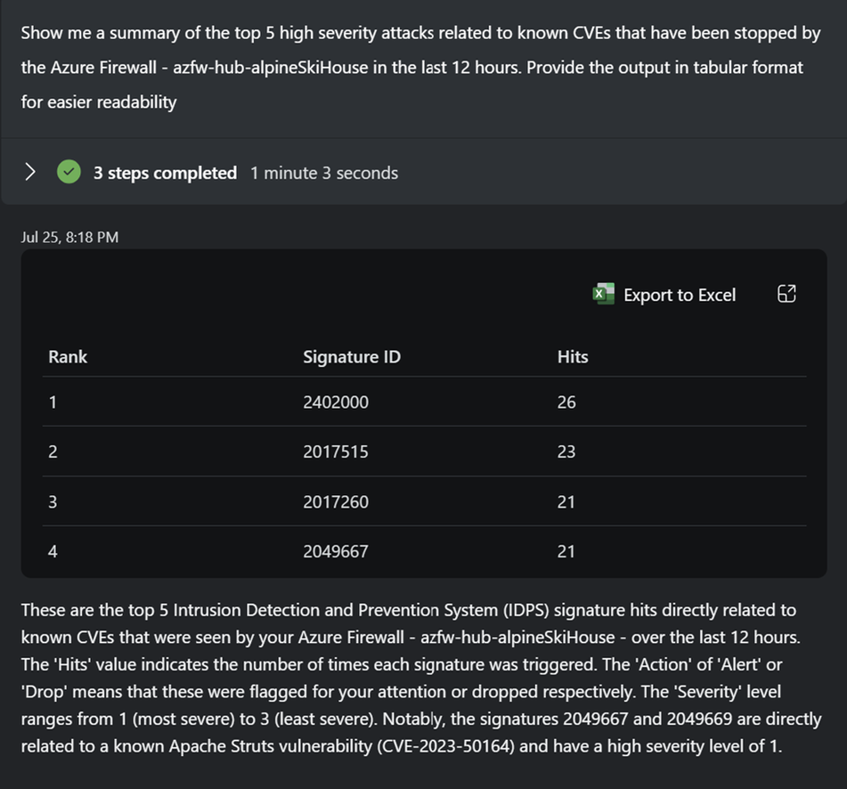Click signature ID 2049667 in row four

(336, 552)
